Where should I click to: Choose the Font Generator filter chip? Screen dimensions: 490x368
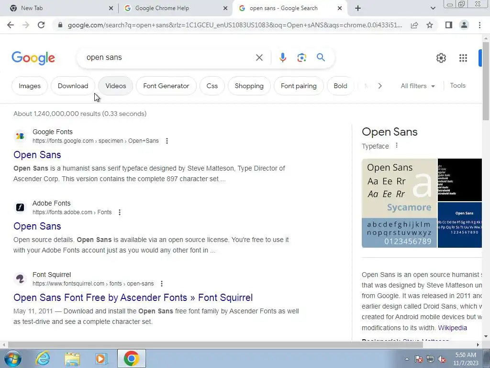click(166, 86)
